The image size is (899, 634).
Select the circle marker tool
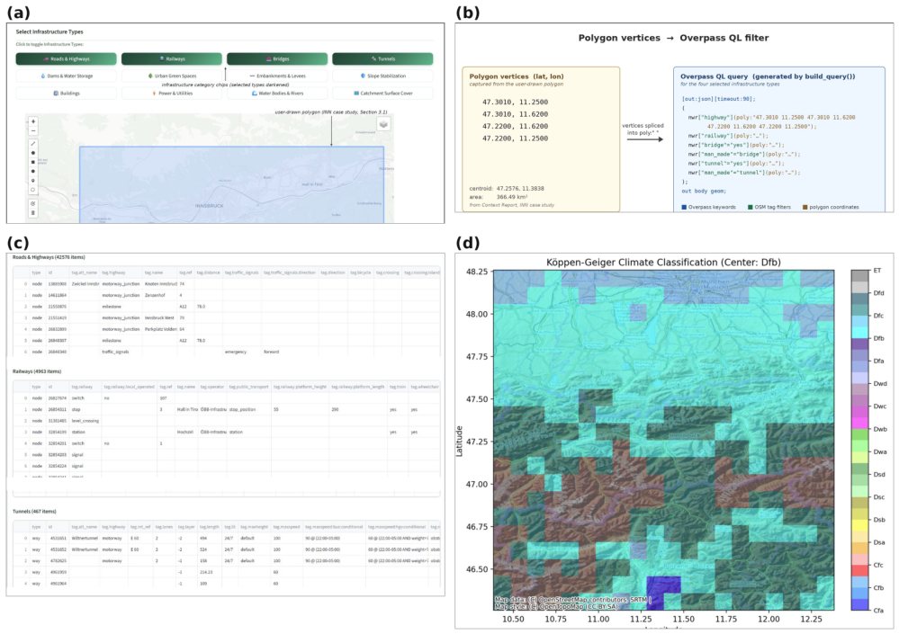click(33, 190)
